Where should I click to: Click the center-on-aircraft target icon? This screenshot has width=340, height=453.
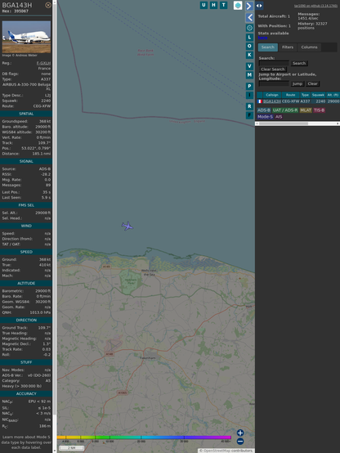249,28
